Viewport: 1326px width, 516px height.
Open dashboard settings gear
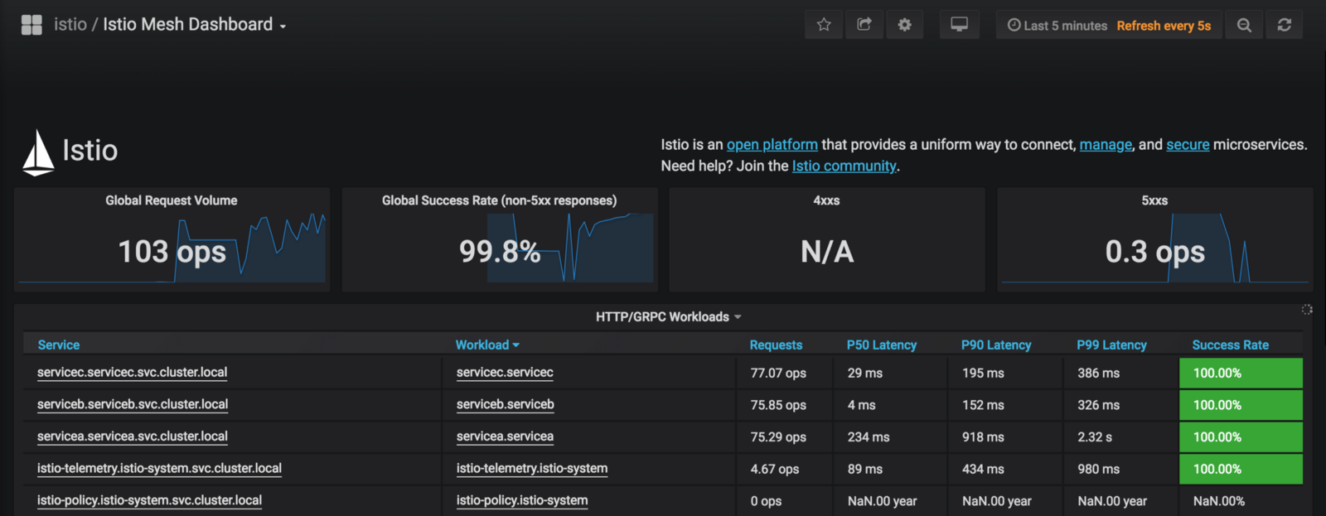coord(904,25)
